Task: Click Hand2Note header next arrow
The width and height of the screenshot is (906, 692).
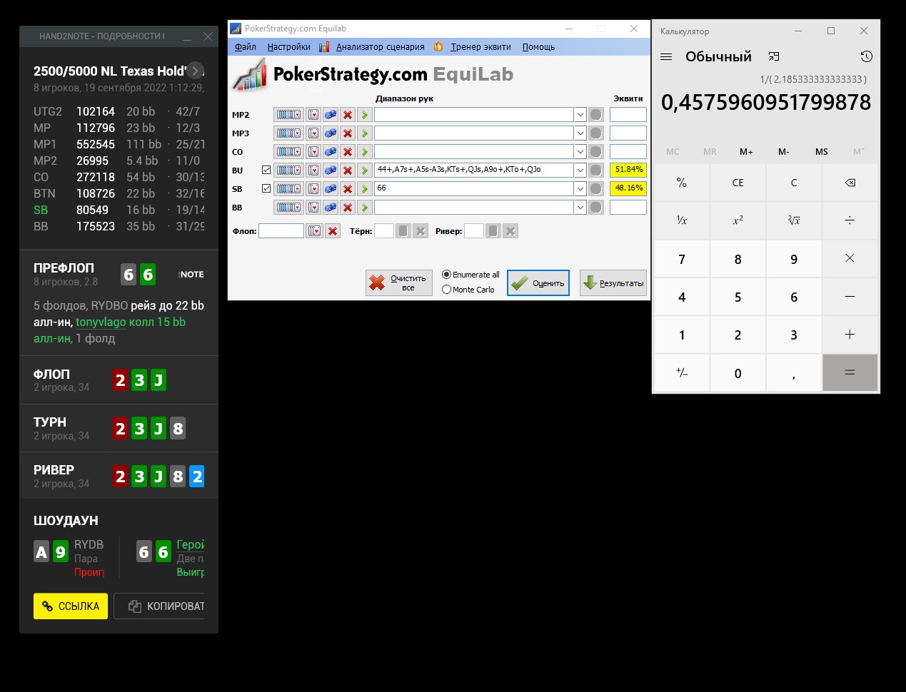Action: click(196, 71)
